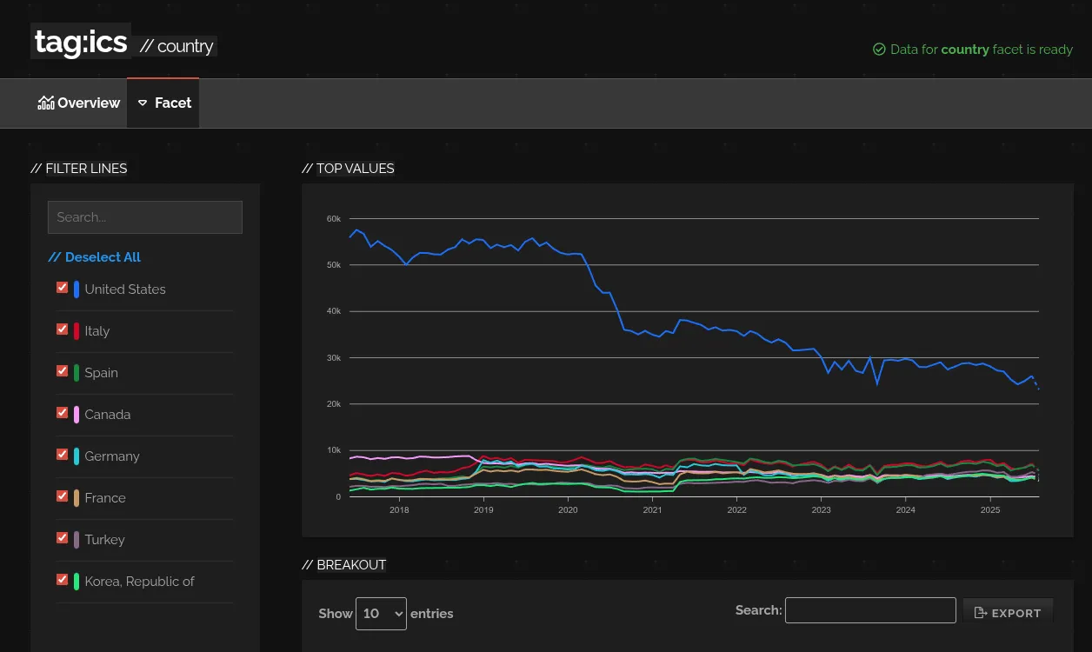The width and height of the screenshot is (1092, 652).
Task: Switch to the Overview tab
Action: [79, 103]
